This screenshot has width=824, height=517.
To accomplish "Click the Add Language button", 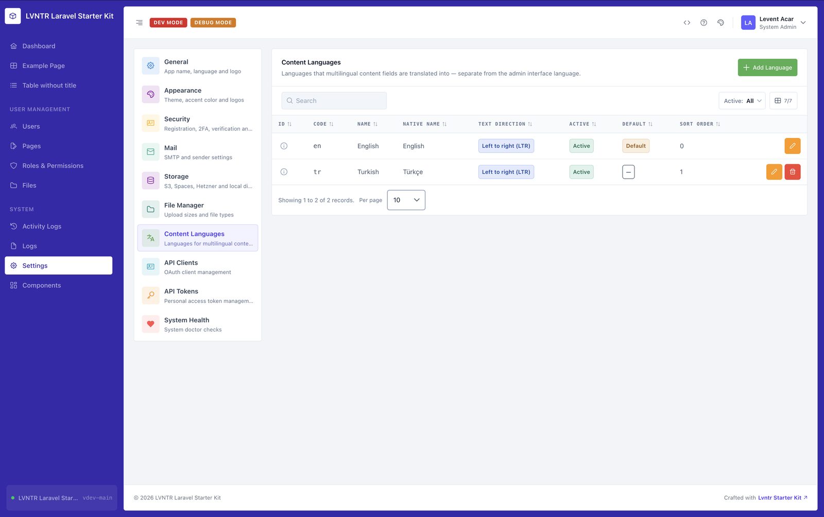I will [767, 67].
